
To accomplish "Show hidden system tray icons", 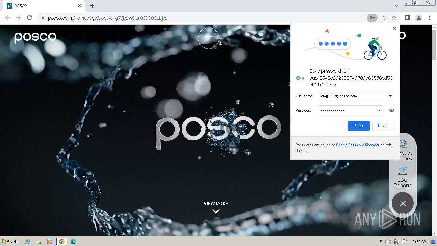I will (381, 242).
